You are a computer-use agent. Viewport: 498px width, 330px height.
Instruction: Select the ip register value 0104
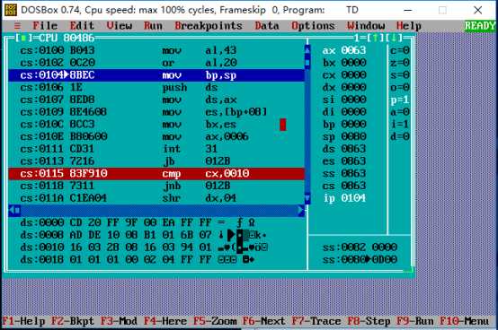353,198
